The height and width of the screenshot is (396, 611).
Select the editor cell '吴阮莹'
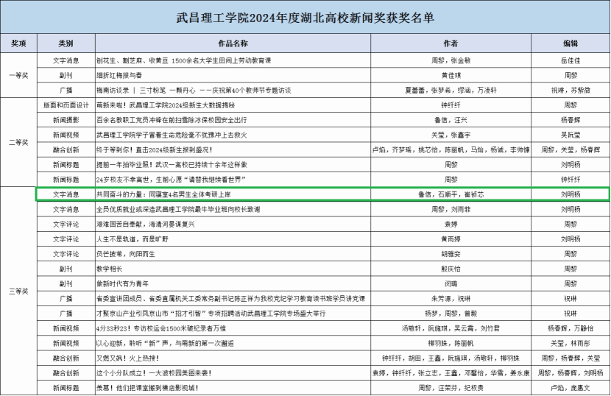point(571,135)
